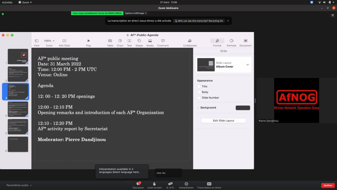Open the Discussion chat icon
The width and height of the screenshot is (337, 190).
[138, 184]
